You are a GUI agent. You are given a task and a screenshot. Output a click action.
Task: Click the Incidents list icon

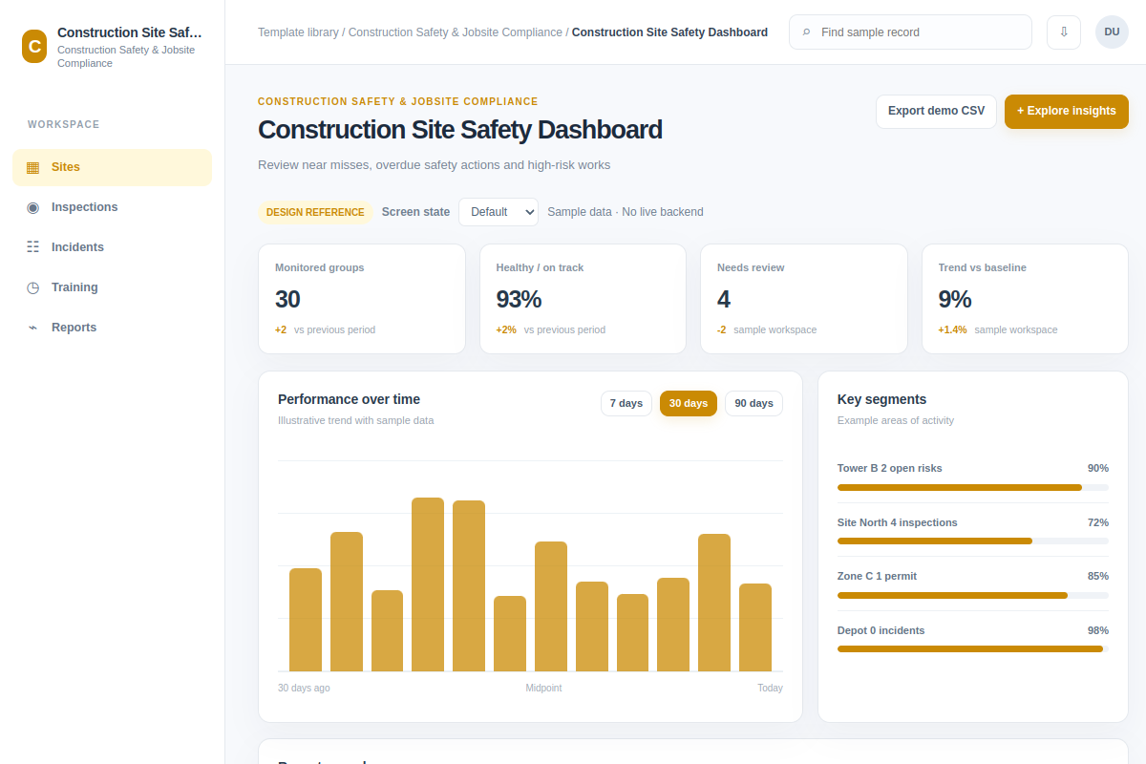click(32, 247)
